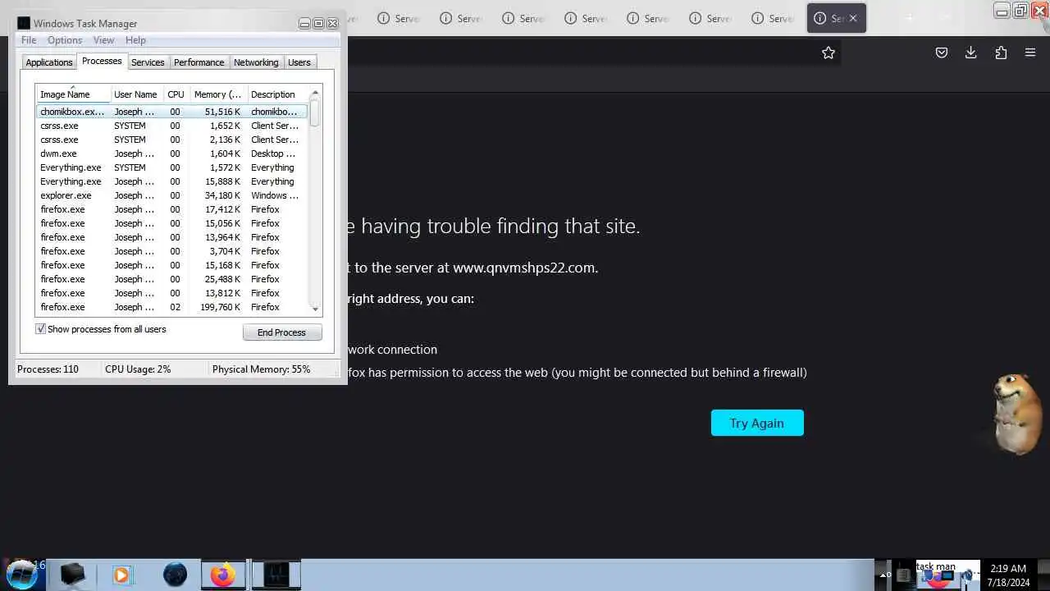Click the process list scroll down arrow

click(x=315, y=309)
